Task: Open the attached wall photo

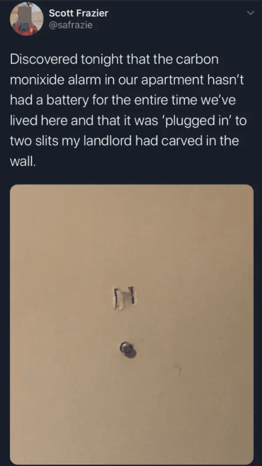Action: pos(131,324)
